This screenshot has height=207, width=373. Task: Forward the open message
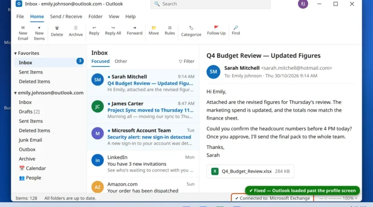(134, 31)
